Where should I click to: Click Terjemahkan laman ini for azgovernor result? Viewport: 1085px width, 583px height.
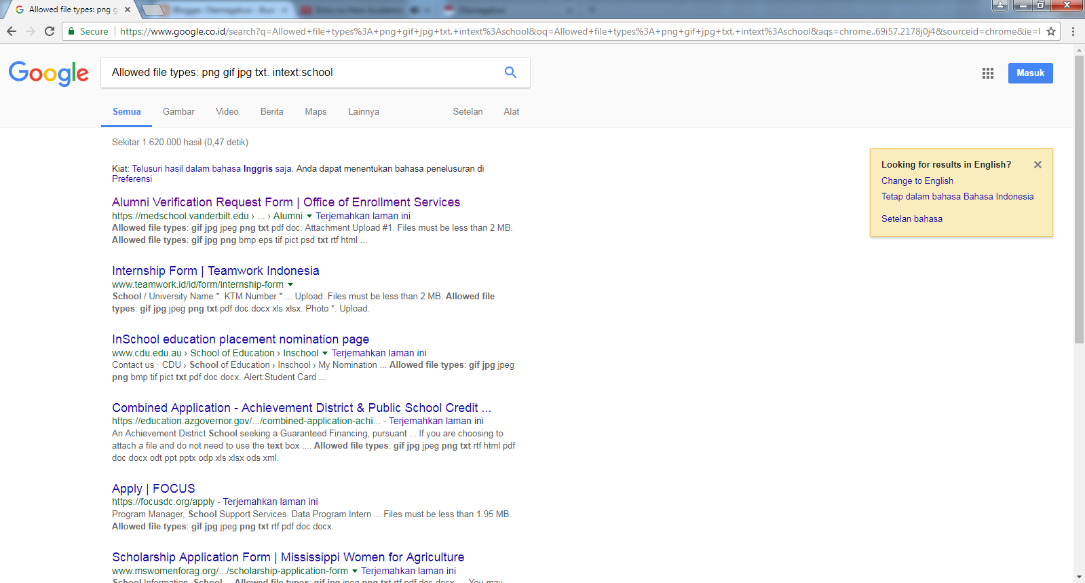point(436,421)
